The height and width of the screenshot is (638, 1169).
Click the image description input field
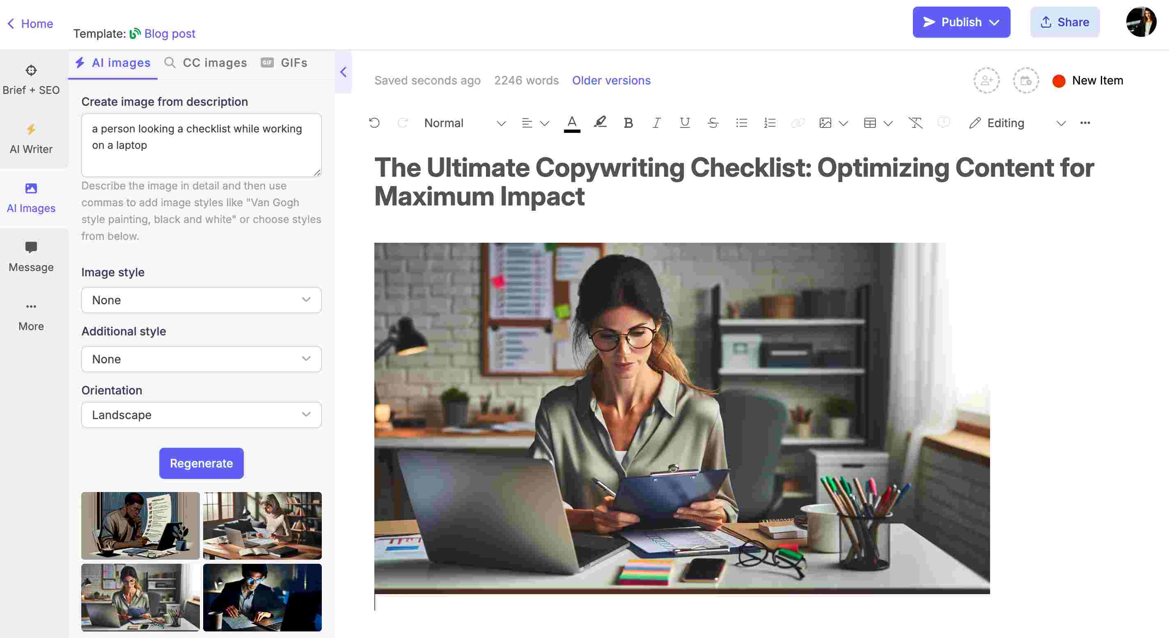coord(200,145)
